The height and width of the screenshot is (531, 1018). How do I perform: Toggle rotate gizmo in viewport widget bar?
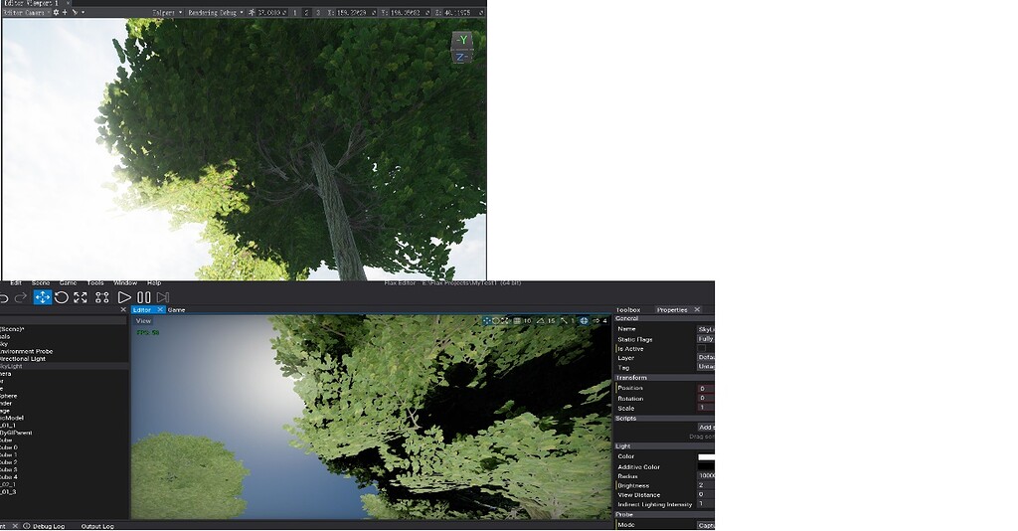tap(496, 320)
